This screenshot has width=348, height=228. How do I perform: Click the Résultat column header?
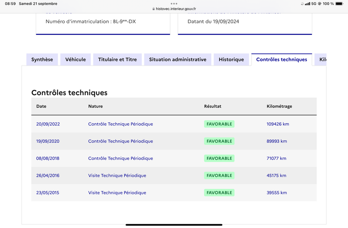click(x=213, y=106)
